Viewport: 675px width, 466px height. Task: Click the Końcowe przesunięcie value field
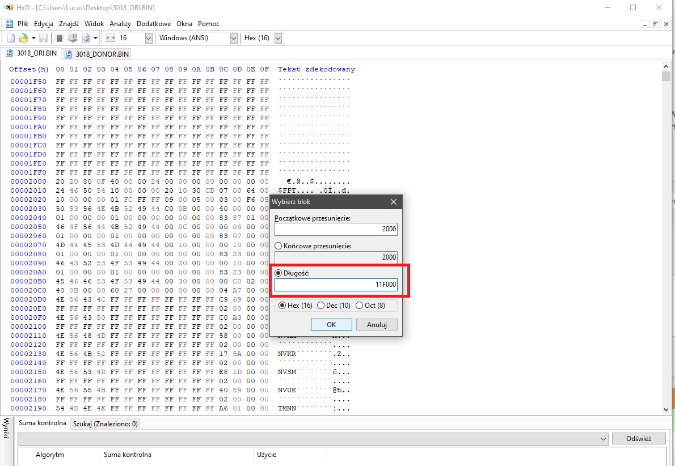pyautogui.click(x=336, y=257)
